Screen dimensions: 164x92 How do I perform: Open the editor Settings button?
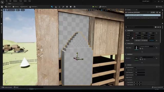pos(159,7)
